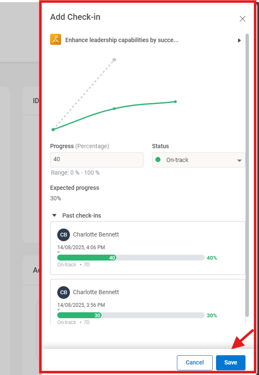Expand the objective details with the right arrow
This screenshot has height=375, width=259.
[x=239, y=40]
